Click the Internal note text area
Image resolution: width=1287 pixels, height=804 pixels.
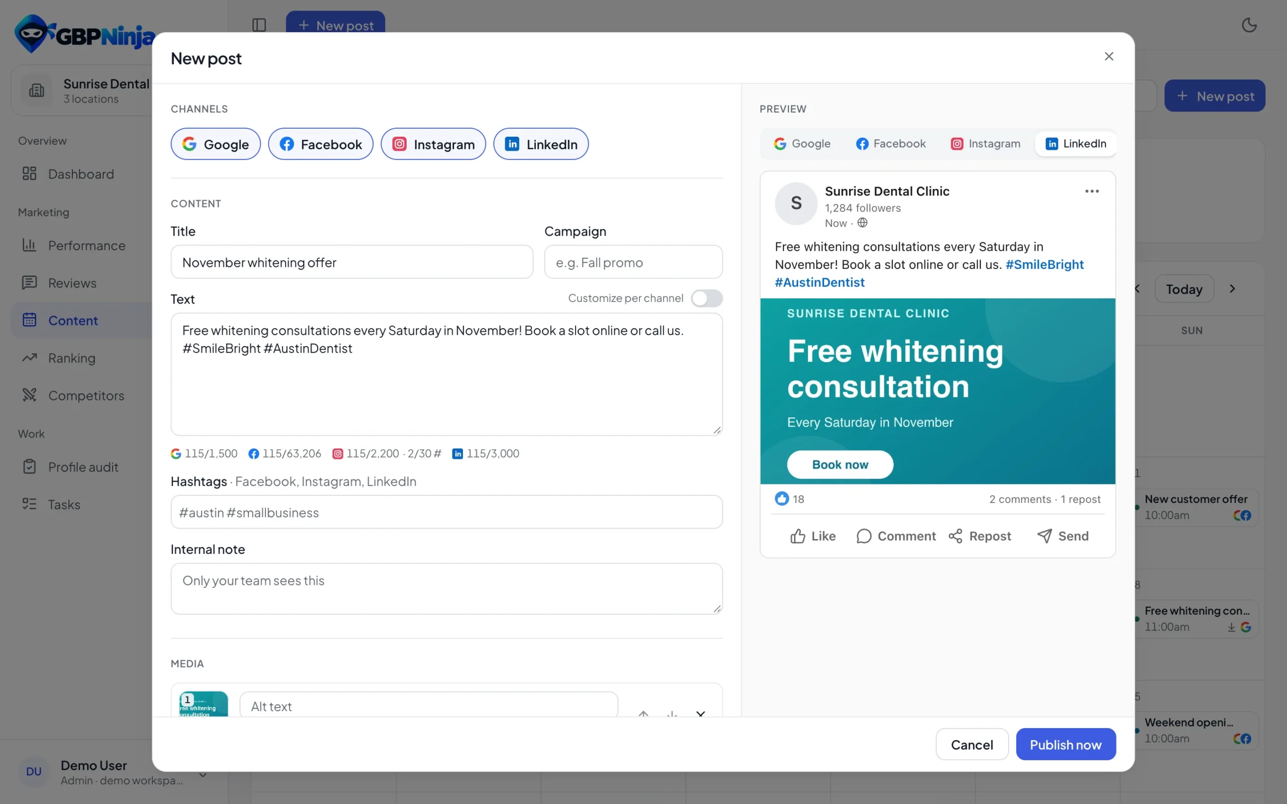click(x=446, y=588)
